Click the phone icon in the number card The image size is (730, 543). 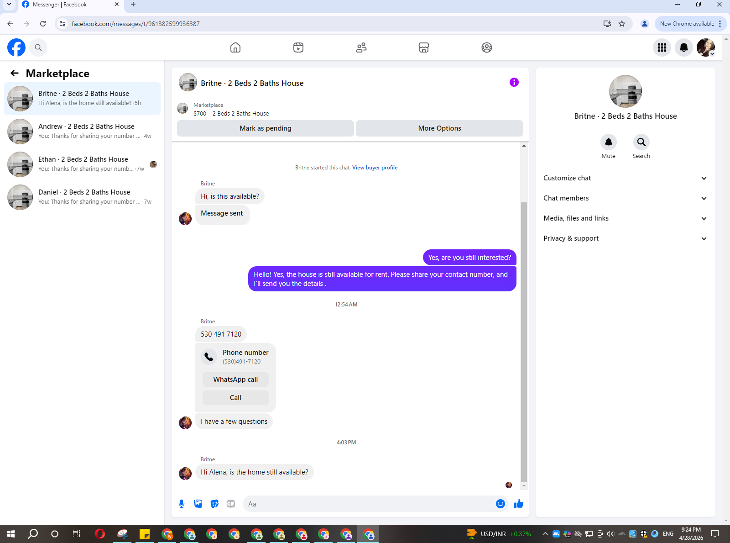point(209,357)
